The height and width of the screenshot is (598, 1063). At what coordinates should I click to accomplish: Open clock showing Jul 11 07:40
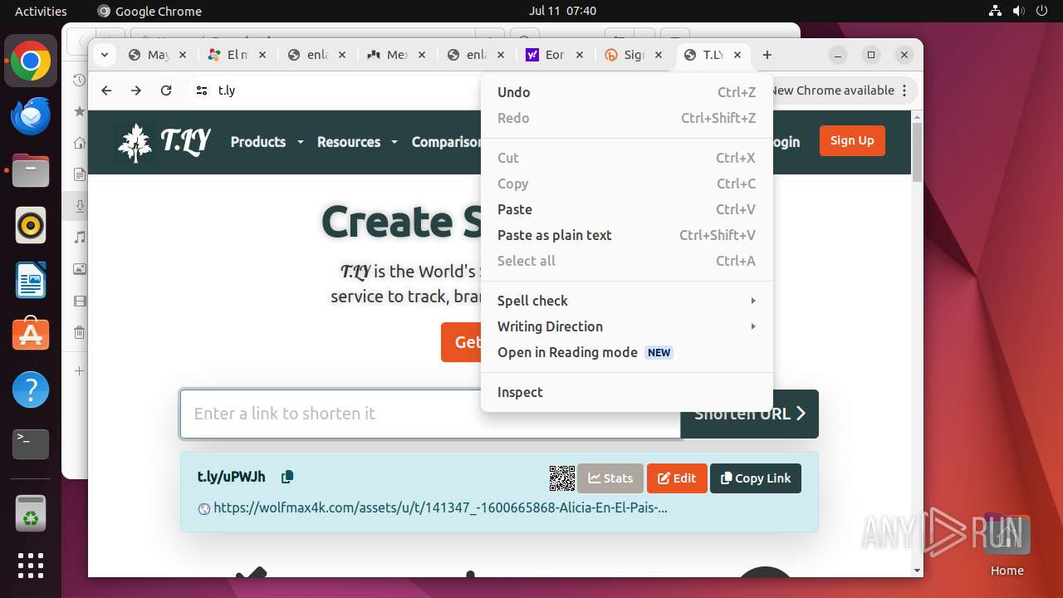coord(562,11)
